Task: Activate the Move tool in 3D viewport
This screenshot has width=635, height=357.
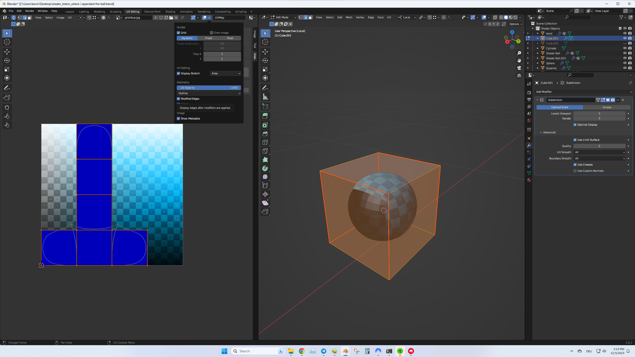Action: tap(265, 52)
